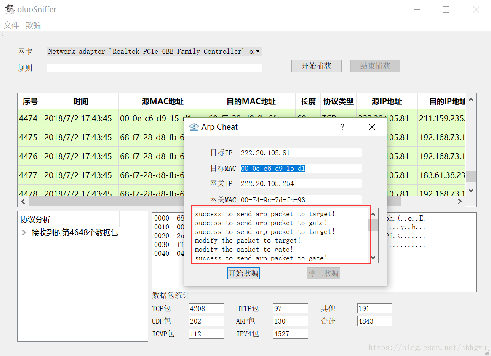This screenshot has height=356, width=491.
Task: Click the packet table scroll right arrow
Action: tap(459, 201)
